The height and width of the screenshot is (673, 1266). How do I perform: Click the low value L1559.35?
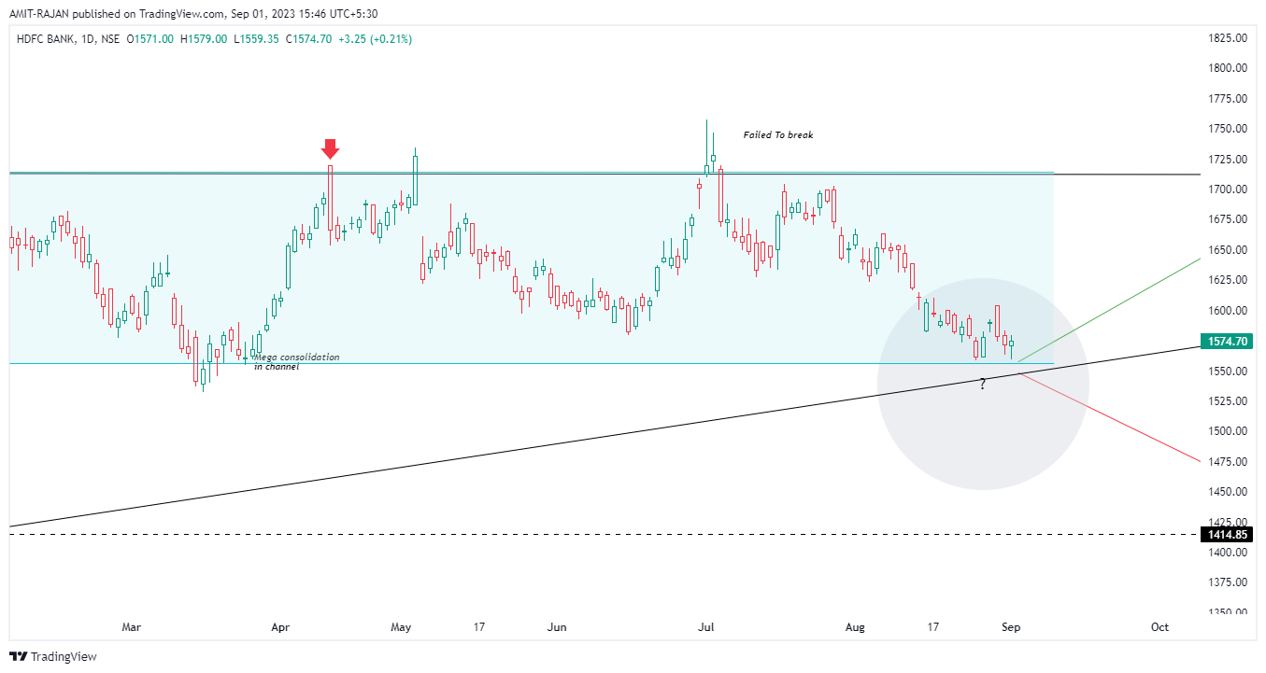[x=256, y=39]
